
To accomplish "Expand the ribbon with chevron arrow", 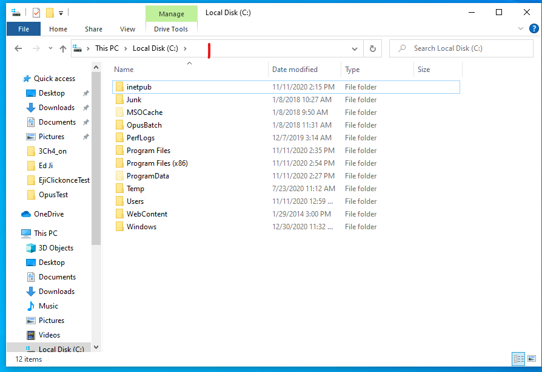I will [x=520, y=29].
